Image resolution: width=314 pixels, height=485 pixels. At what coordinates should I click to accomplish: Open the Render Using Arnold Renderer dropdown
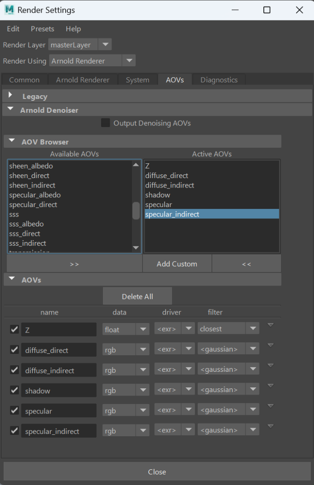(x=92, y=61)
